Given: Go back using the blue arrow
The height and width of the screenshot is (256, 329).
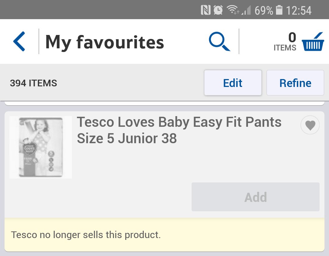Looking at the screenshot, I should click(19, 42).
